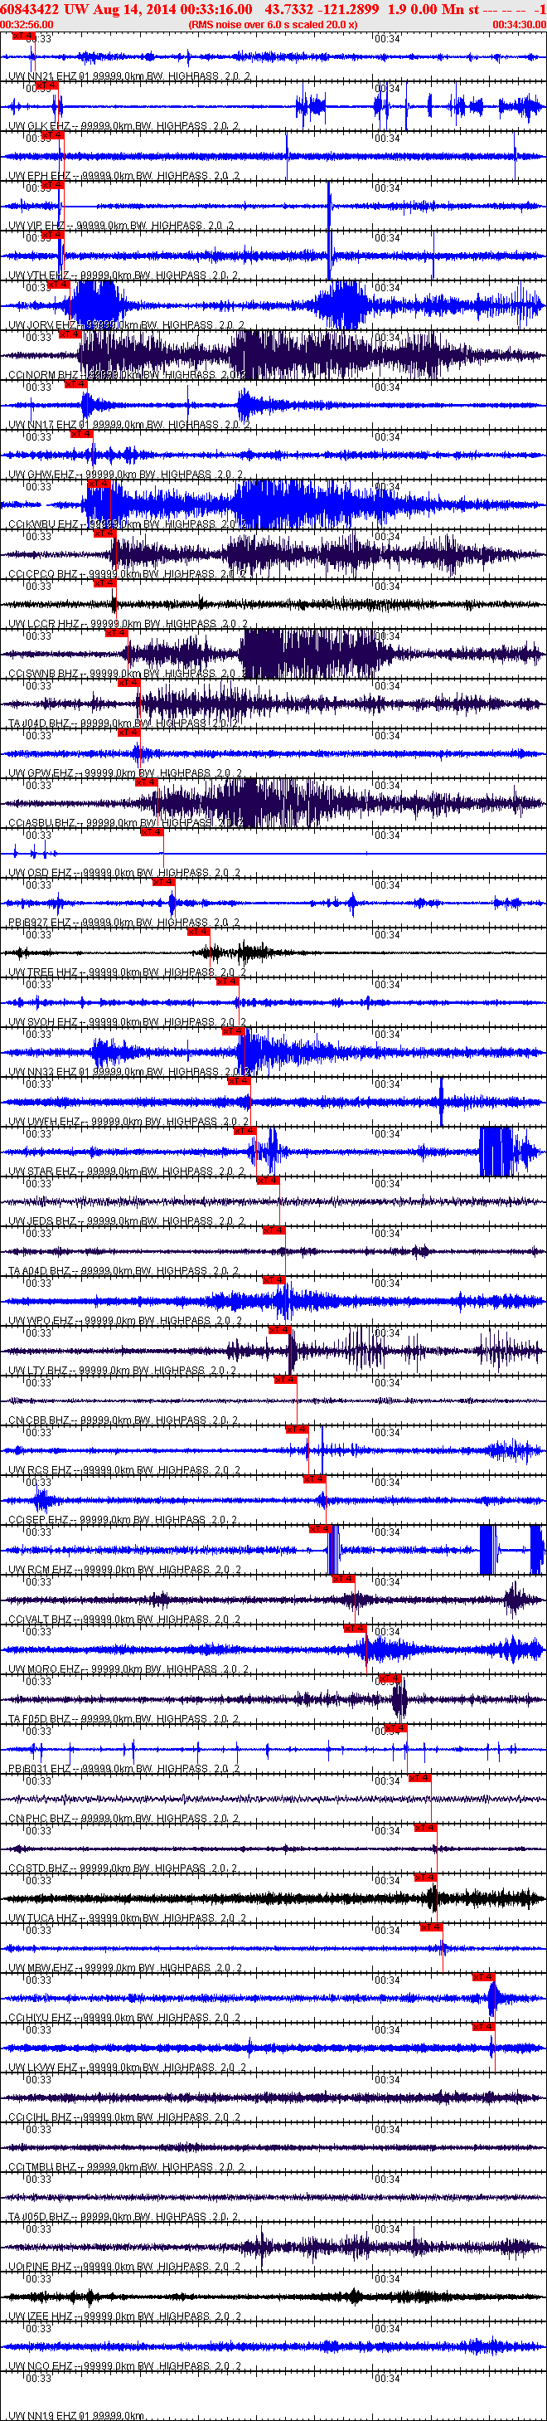The width and height of the screenshot is (547, 2421).
Task: Click the red pick marker above the ASBU trace
Action: tap(145, 782)
